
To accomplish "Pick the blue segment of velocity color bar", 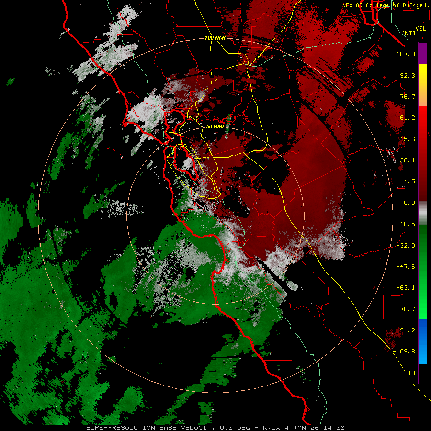I will point(423,341).
